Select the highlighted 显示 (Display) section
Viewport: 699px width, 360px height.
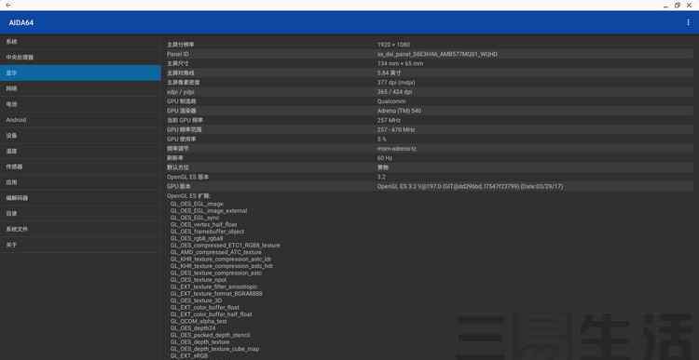[x=80, y=73]
